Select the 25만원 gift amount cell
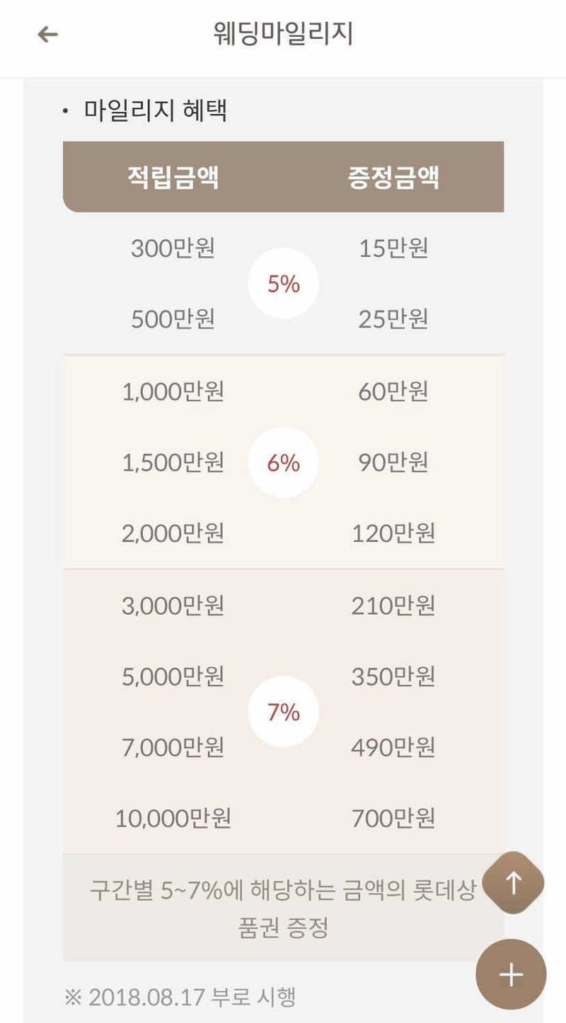Screen dimensions: 566x1023 pos(393,319)
